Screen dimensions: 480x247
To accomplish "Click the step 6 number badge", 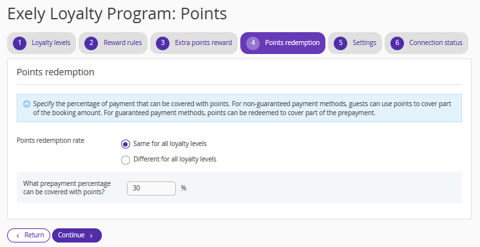I will pos(397,43).
